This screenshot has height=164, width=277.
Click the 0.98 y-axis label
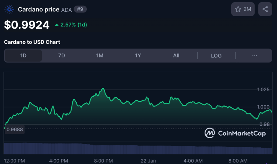[x=264, y=124]
